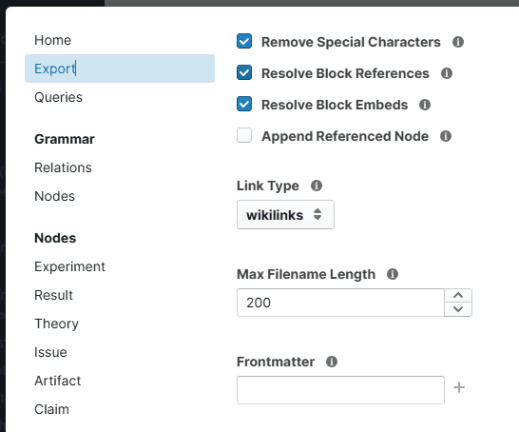Click info icon next to Resolve Block Embeds

425,105
